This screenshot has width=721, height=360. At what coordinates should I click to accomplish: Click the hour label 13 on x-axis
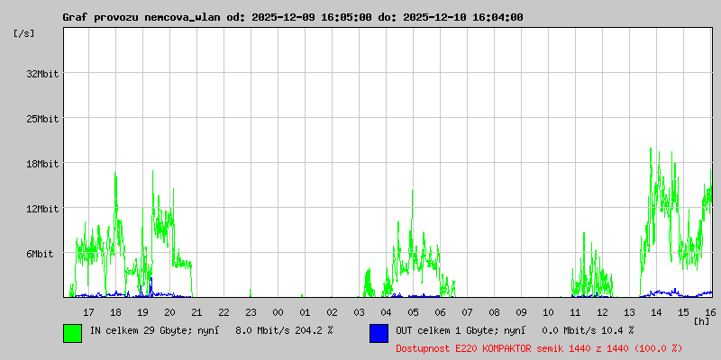[x=629, y=312]
